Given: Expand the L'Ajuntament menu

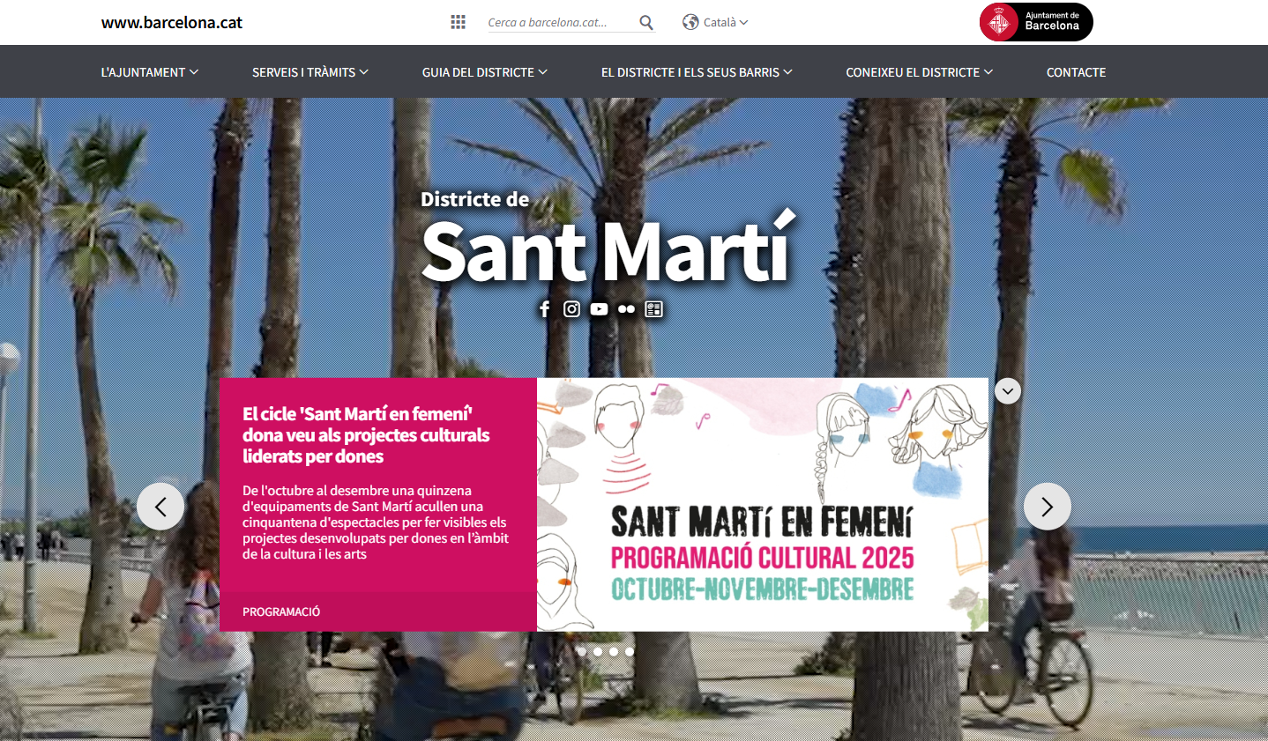Looking at the screenshot, I should coord(149,72).
